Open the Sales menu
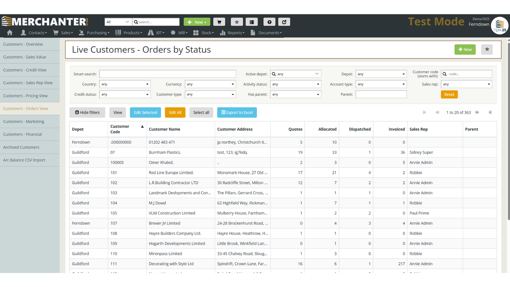The height and width of the screenshot is (287, 510). pyautogui.click(x=63, y=32)
